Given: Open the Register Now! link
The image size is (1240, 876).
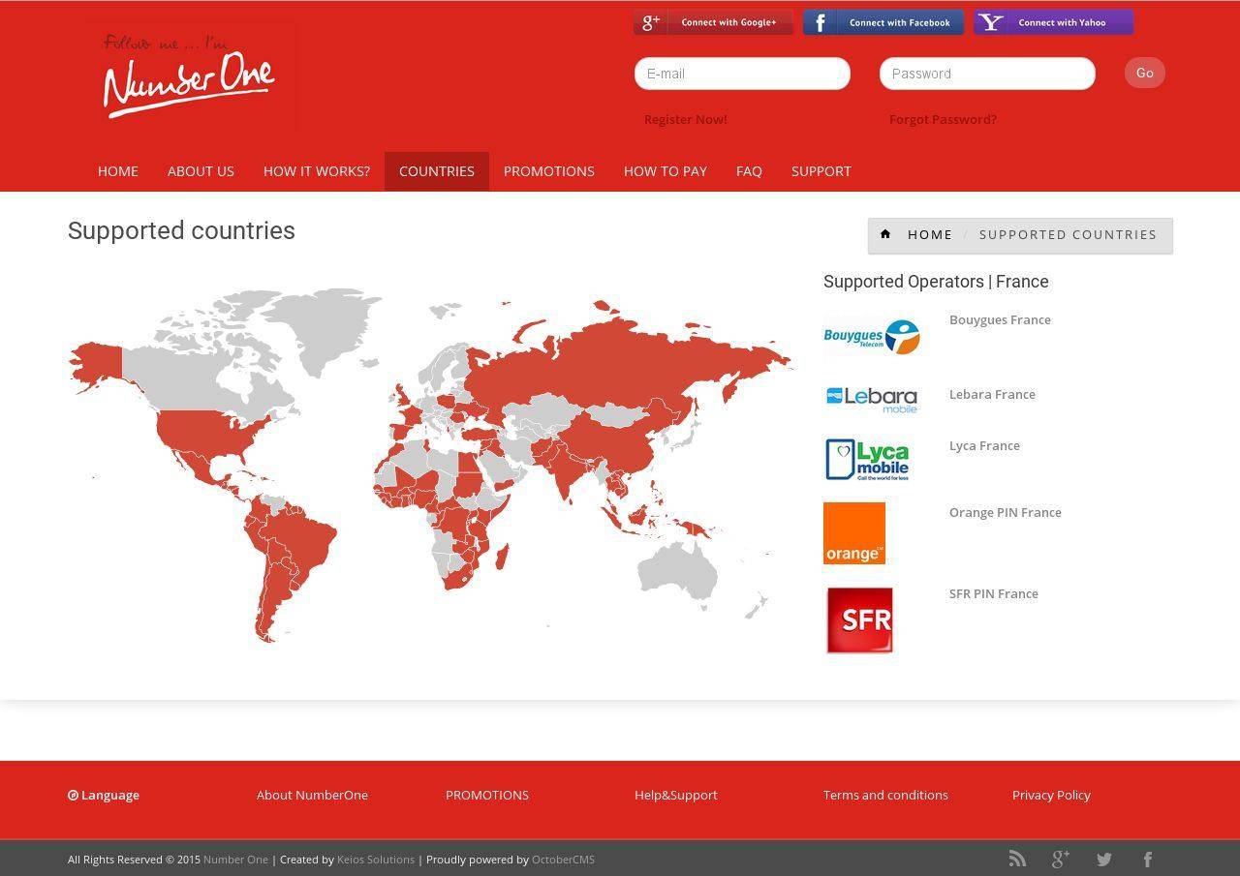Looking at the screenshot, I should coord(686,119).
